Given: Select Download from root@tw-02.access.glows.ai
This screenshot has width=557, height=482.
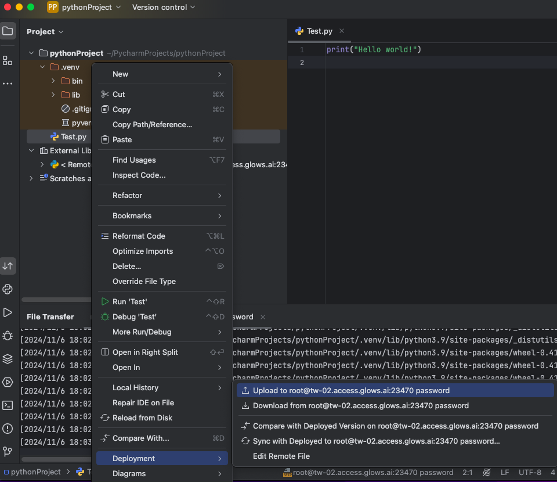Looking at the screenshot, I should click(395, 405).
